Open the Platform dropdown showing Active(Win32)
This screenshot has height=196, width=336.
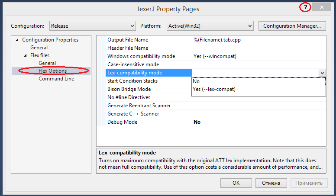(210, 26)
